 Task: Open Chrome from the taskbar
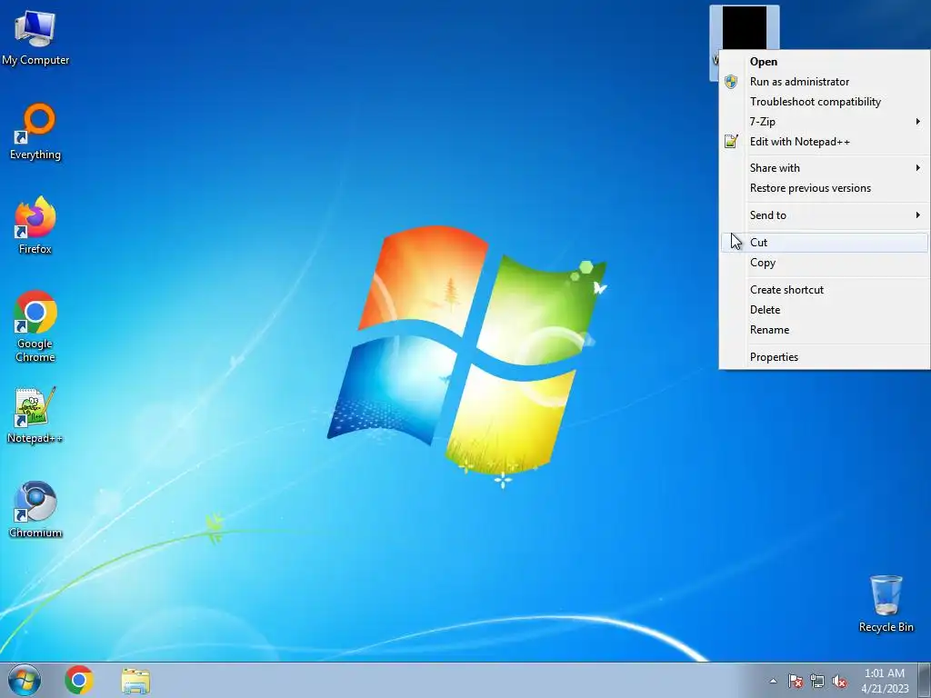point(79,680)
